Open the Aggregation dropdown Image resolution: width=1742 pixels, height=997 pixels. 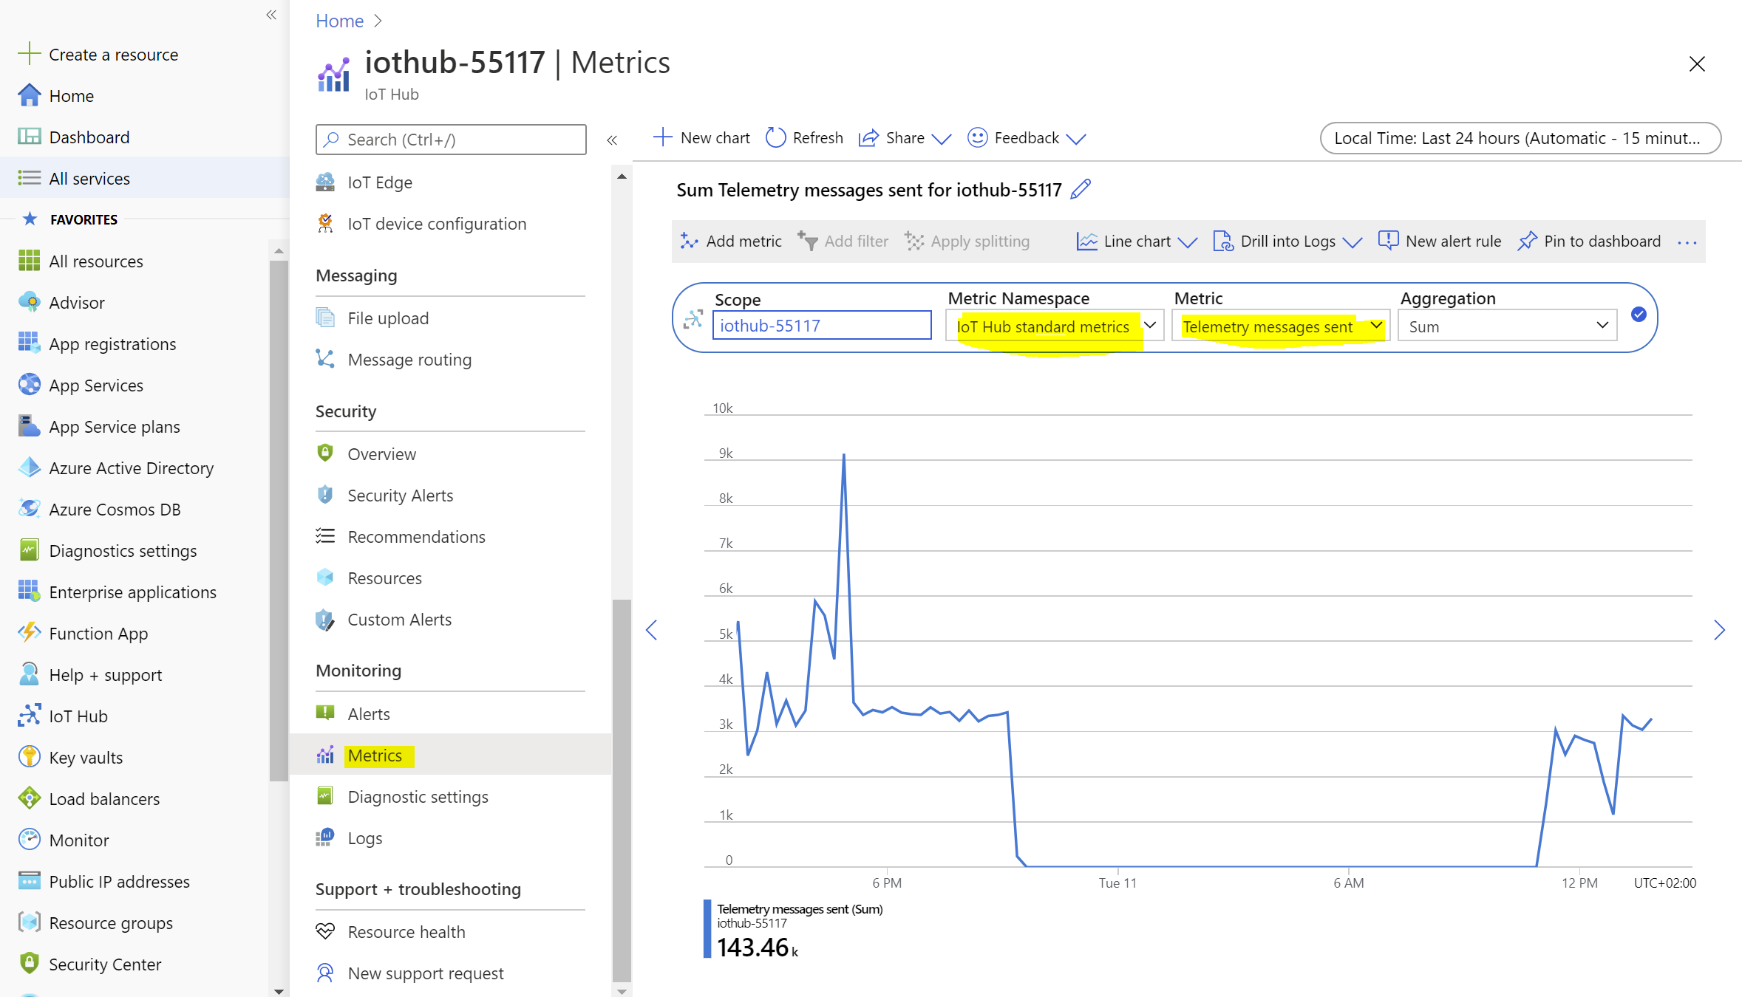(1507, 326)
